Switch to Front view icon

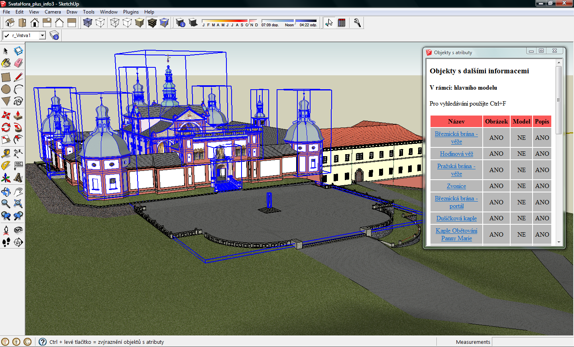35,23
